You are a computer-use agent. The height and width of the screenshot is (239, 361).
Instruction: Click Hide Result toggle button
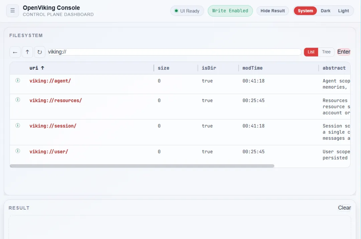pyautogui.click(x=273, y=11)
